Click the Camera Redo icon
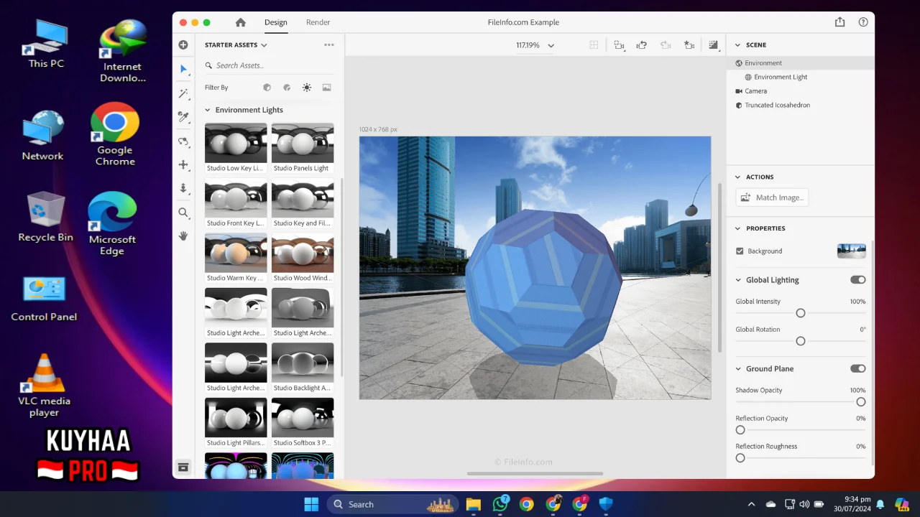This screenshot has height=517, width=920. (666, 45)
